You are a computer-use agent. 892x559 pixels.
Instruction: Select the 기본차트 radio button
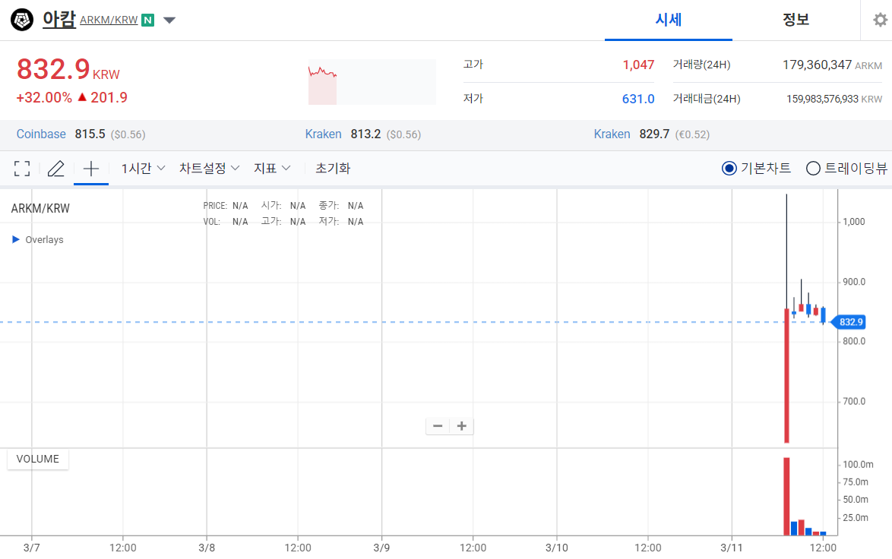pos(729,169)
